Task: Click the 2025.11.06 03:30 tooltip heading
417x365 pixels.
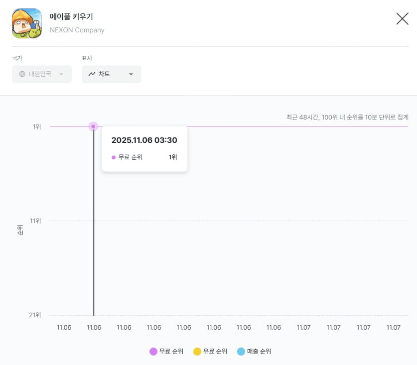Action: tap(144, 140)
